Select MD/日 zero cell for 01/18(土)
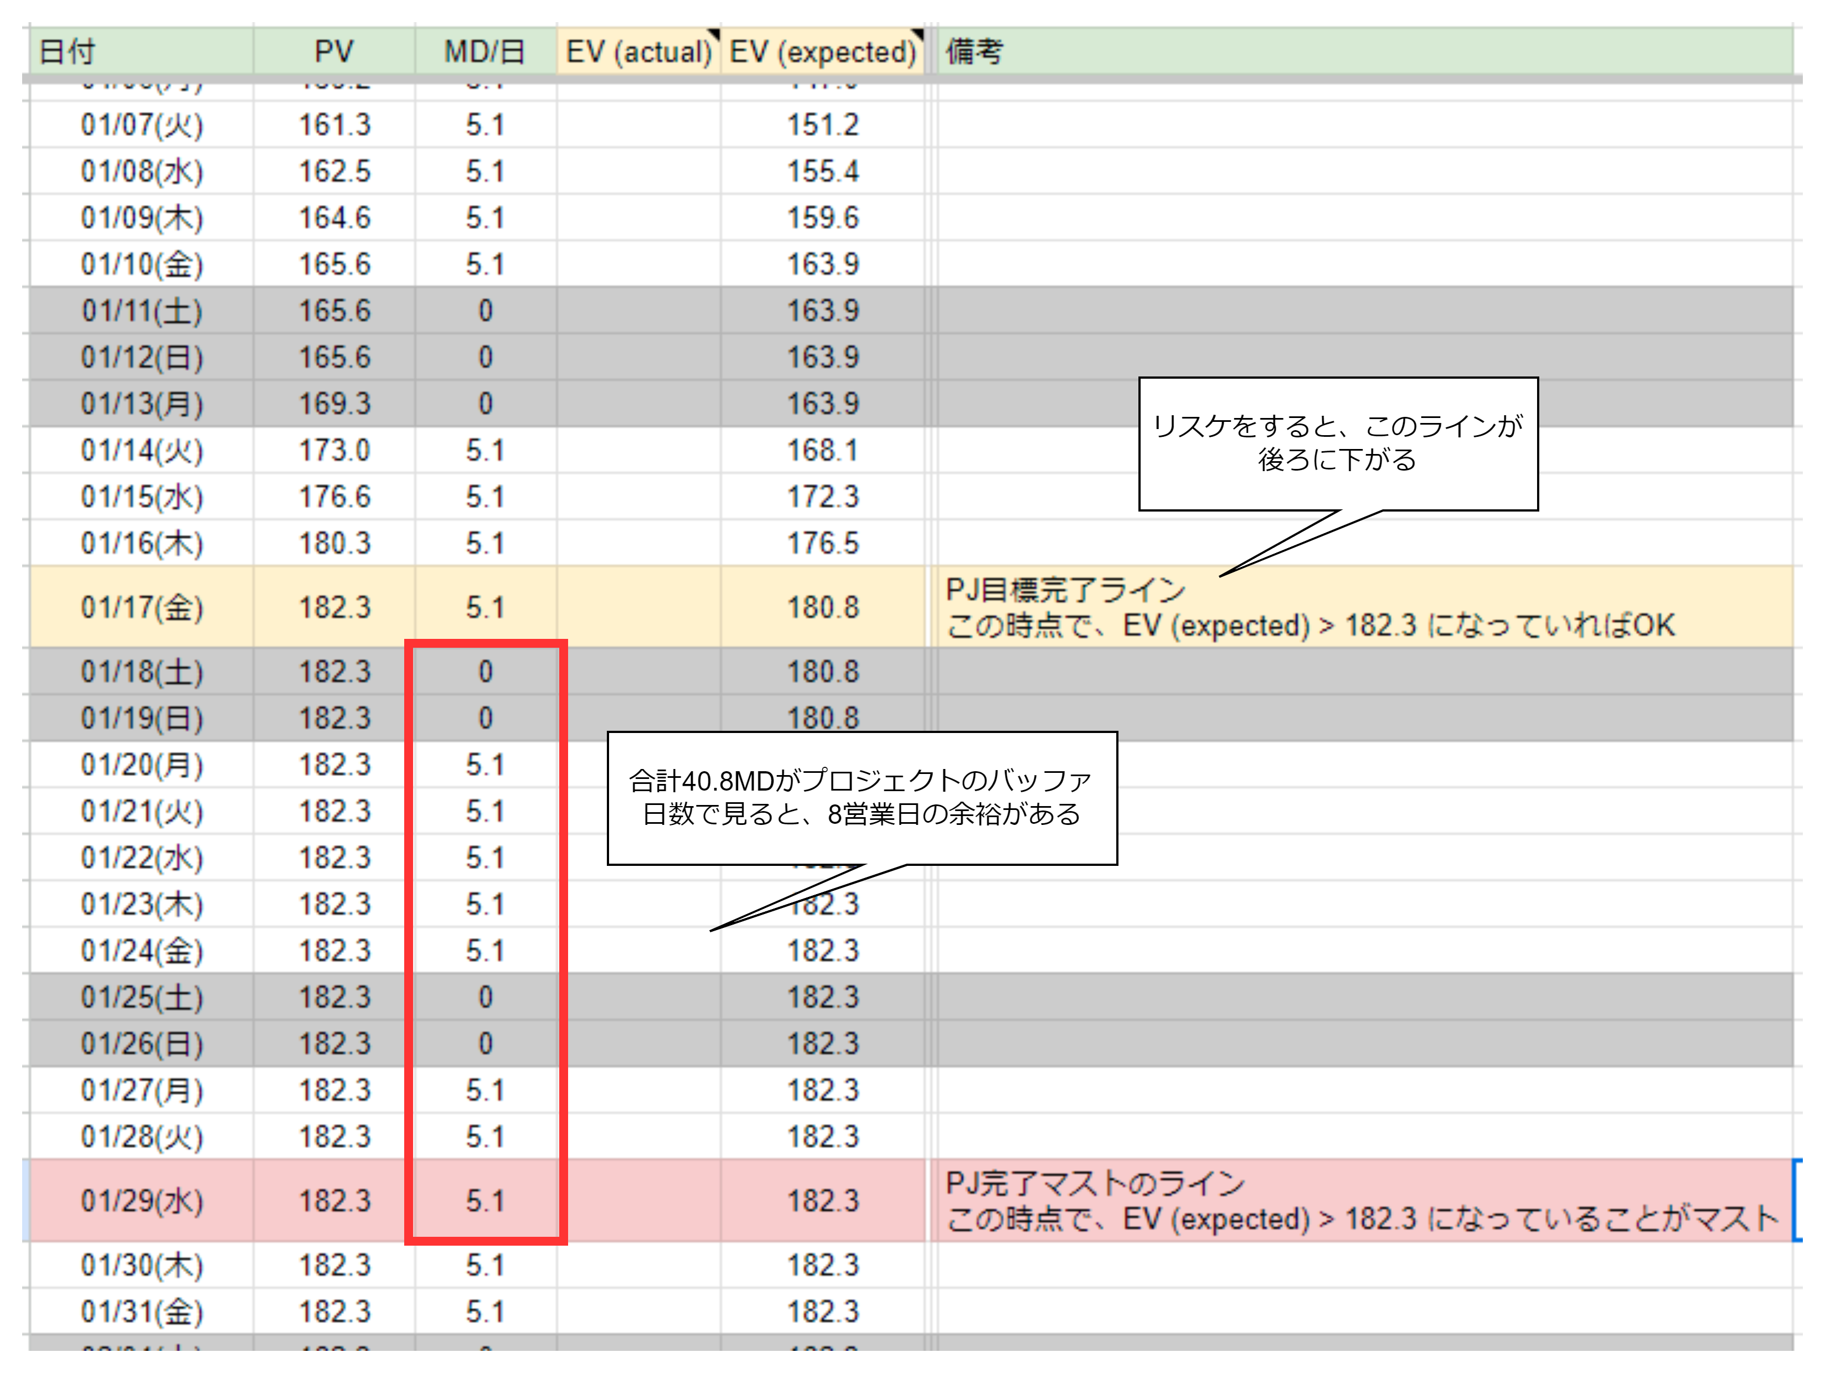Image resolution: width=1825 pixels, height=1373 pixels. point(485,672)
